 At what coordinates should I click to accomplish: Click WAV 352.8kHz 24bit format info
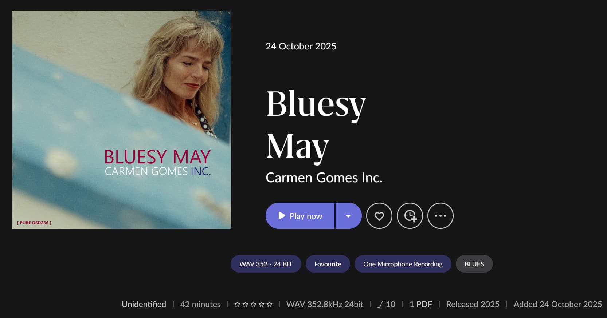point(325,304)
